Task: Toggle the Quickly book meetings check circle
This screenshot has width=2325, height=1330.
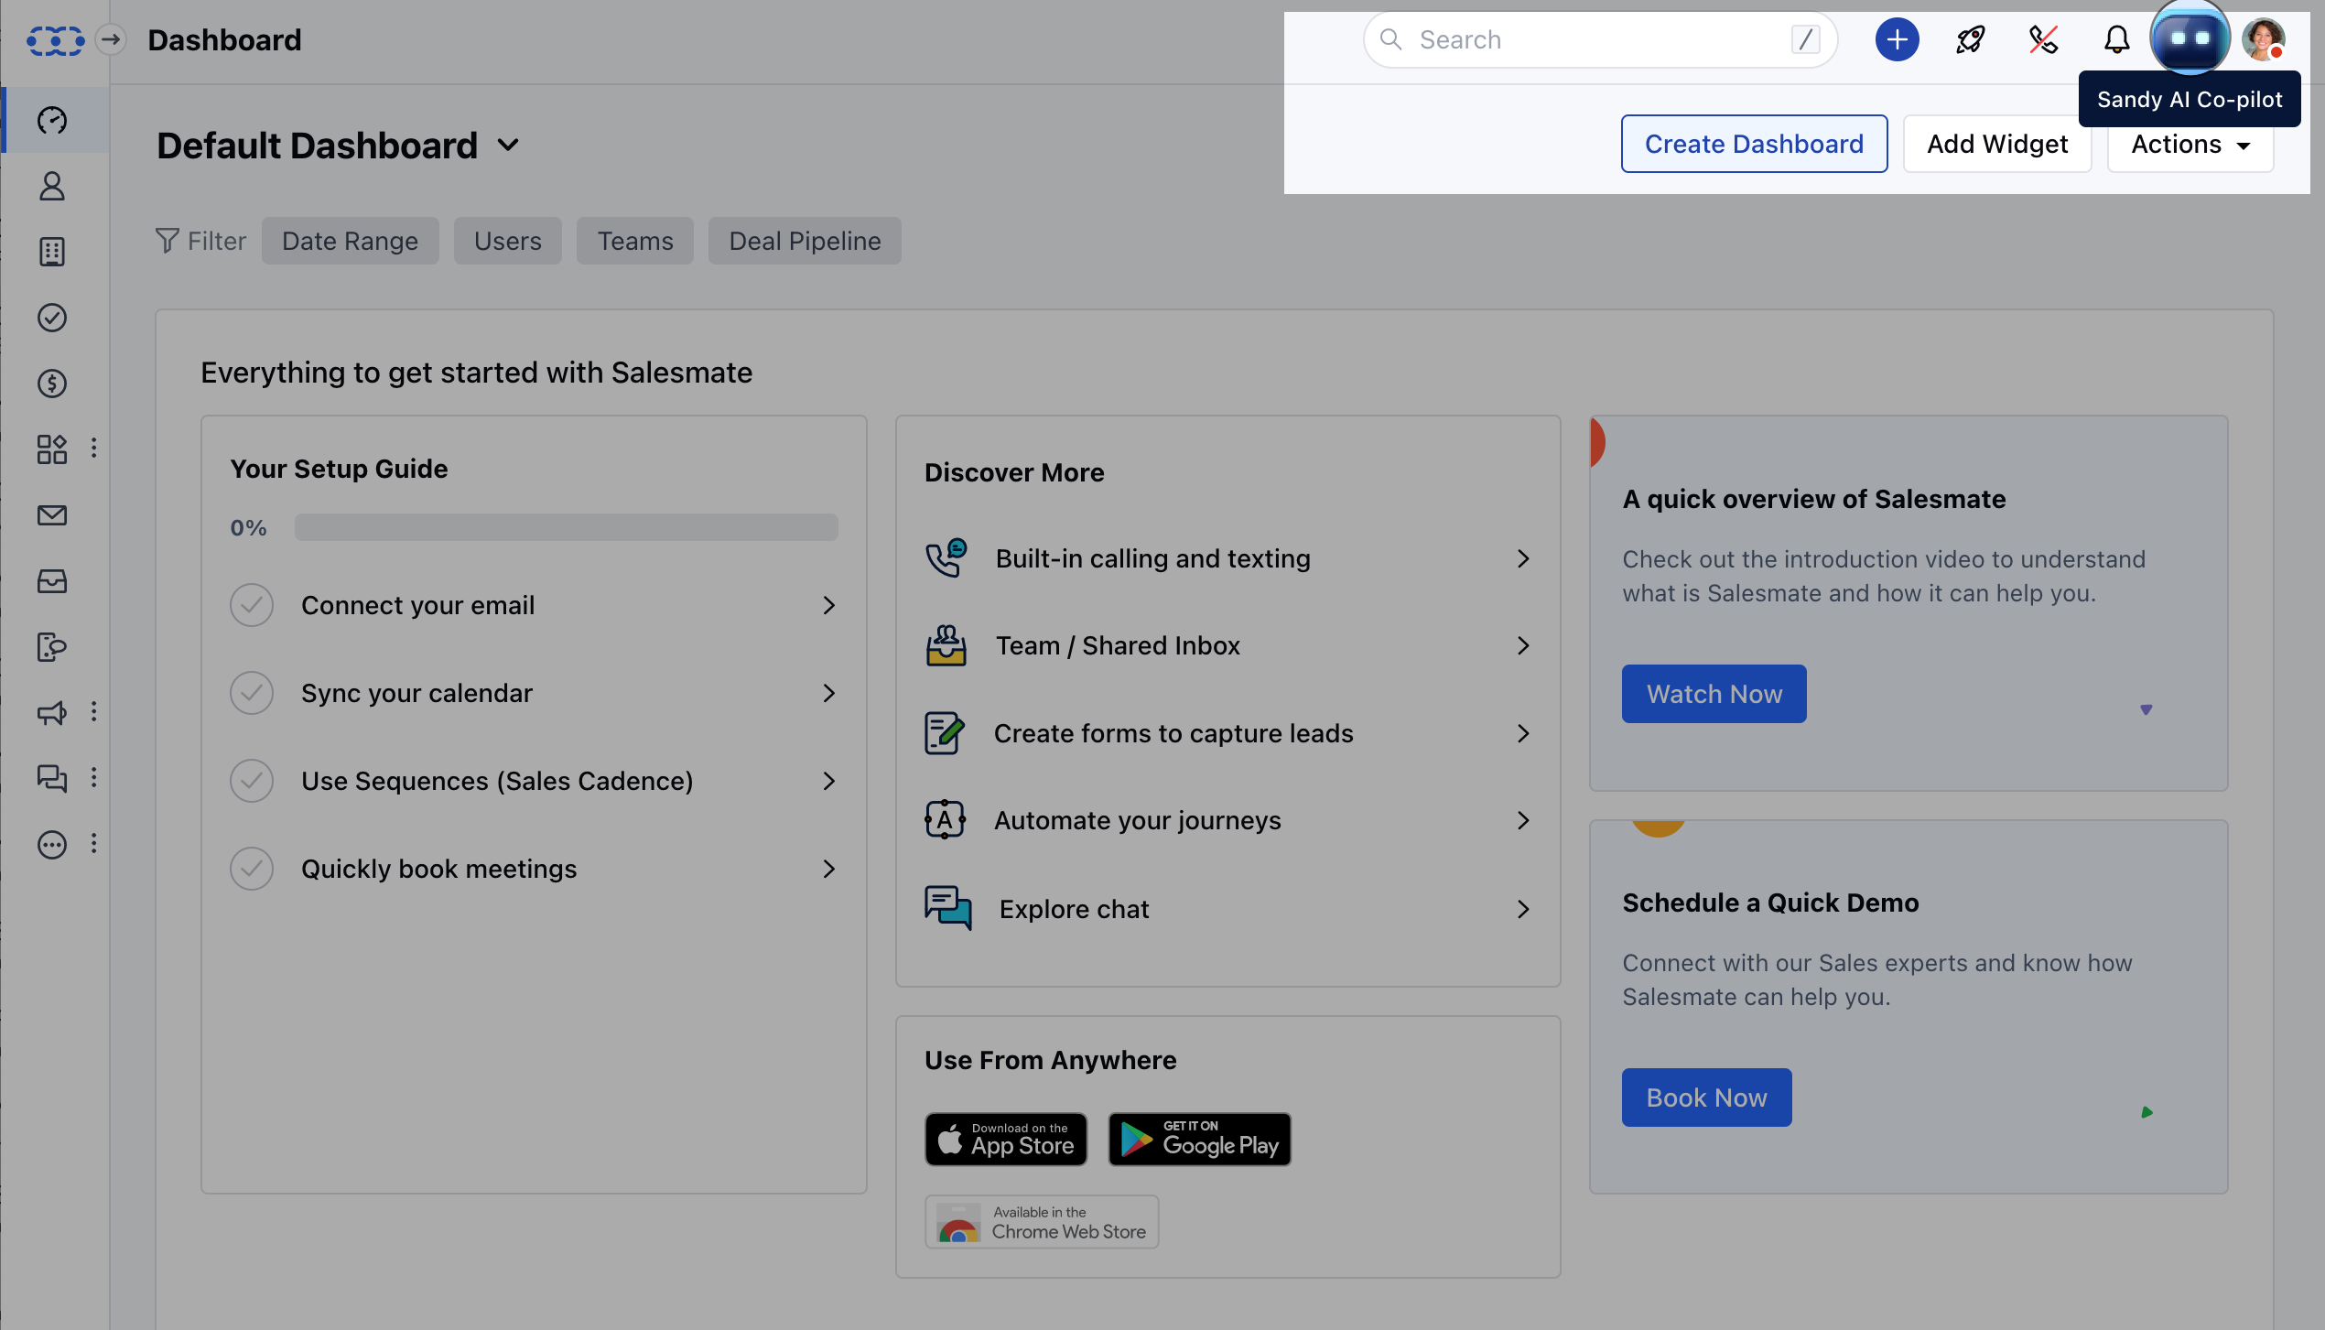Action: pyautogui.click(x=252, y=869)
